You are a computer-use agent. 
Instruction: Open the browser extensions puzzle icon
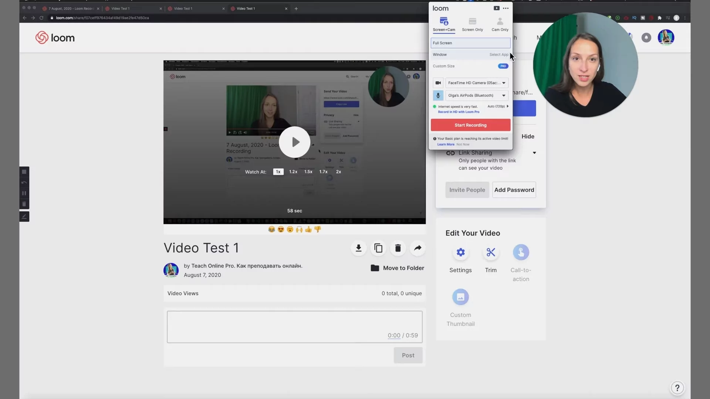(659, 18)
